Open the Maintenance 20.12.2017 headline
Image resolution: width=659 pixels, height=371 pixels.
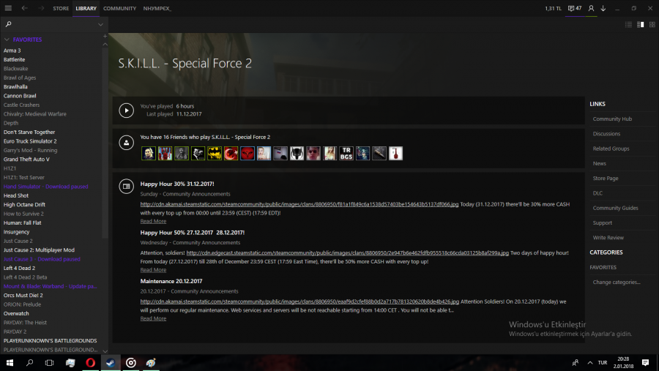[171, 281]
